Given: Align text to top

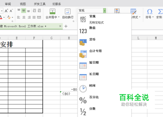Looking at the screenshot, I should coord(19,10).
